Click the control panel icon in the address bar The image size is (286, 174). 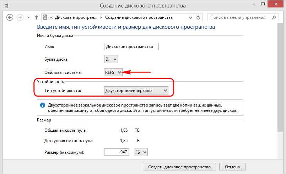[45, 17]
